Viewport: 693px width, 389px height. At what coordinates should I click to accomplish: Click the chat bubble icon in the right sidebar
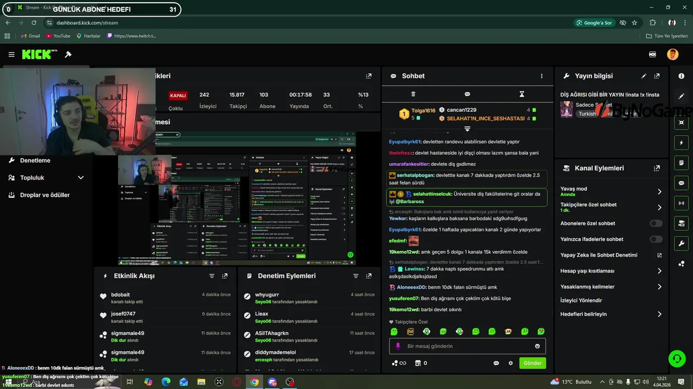coord(681,183)
